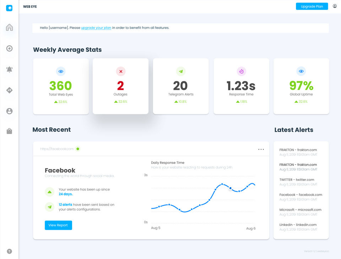Open the TWITTER - twitter.com alert
The width and height of the screenshot is (341, 259).
point(298,182)
